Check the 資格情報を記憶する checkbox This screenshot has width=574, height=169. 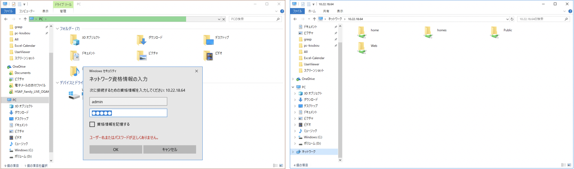pos(92,124)
